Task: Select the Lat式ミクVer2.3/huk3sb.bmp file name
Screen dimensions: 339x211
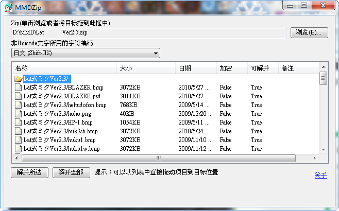Action: 61,131
